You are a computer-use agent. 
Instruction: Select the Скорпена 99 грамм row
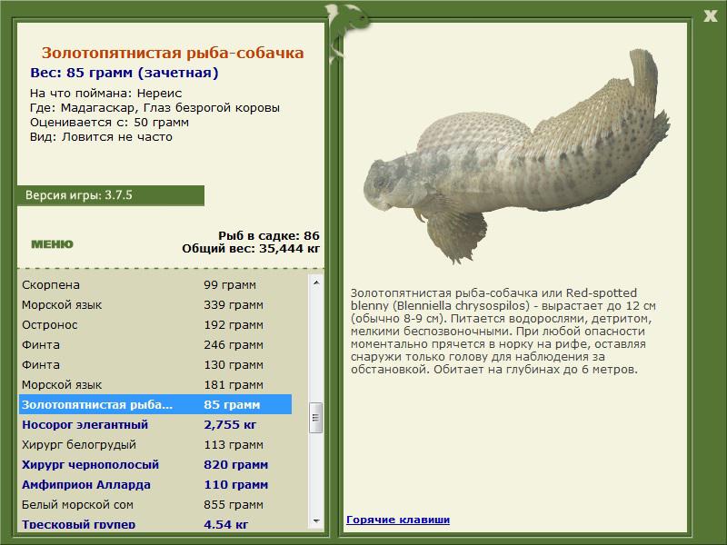coord(155,284)
